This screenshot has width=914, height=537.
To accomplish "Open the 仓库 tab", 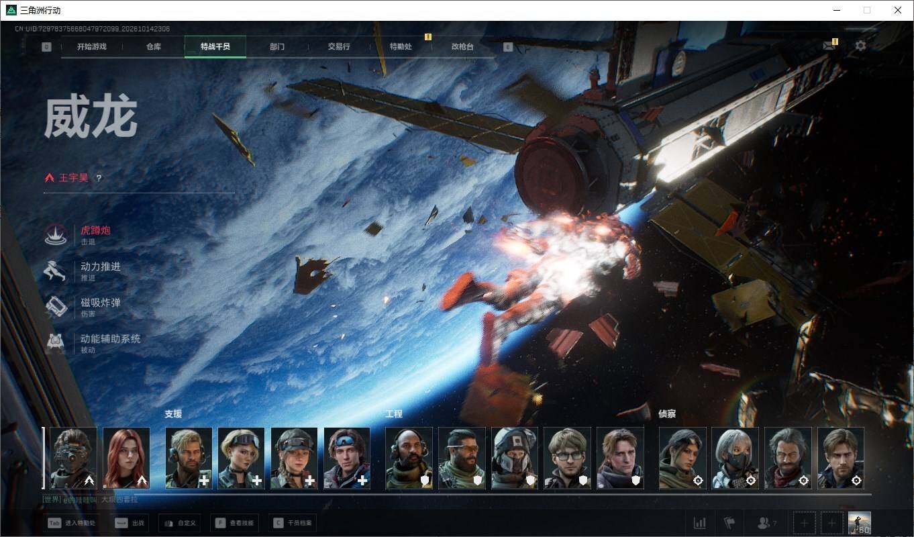I will click(x=154, y=47).
